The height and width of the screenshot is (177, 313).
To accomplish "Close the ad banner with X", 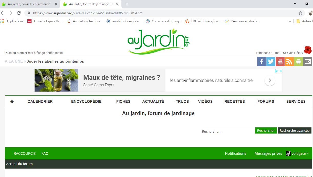I will click(280, 71).
